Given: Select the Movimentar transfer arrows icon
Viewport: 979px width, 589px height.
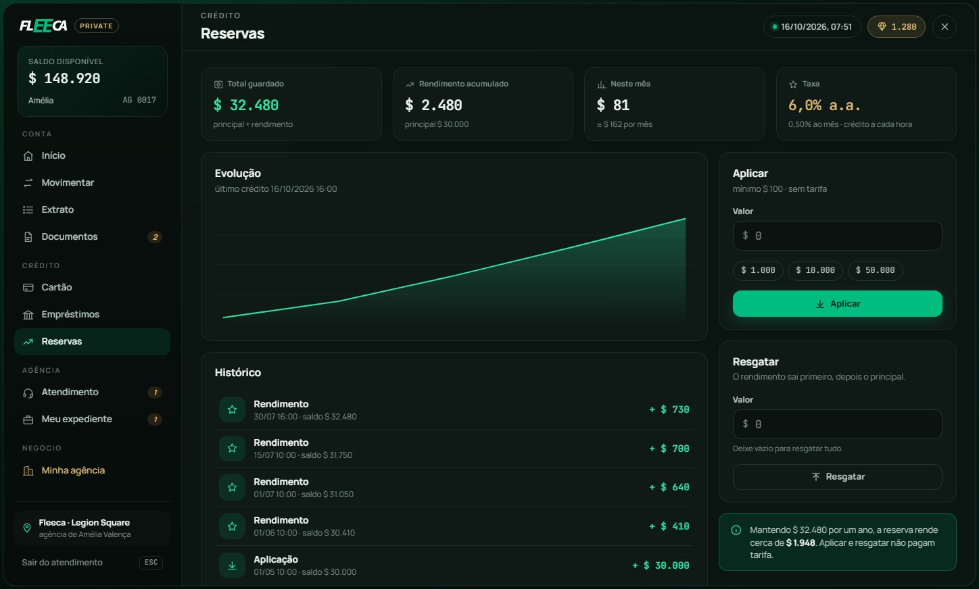Looking at the screenshot, I should pos(28,183).
